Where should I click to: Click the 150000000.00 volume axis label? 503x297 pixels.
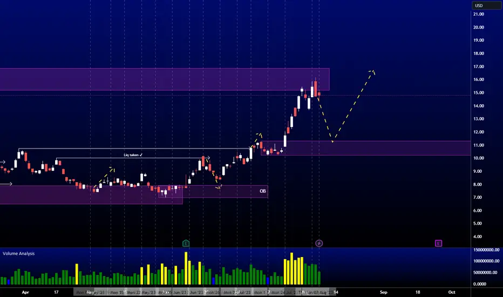click(486, 250)
